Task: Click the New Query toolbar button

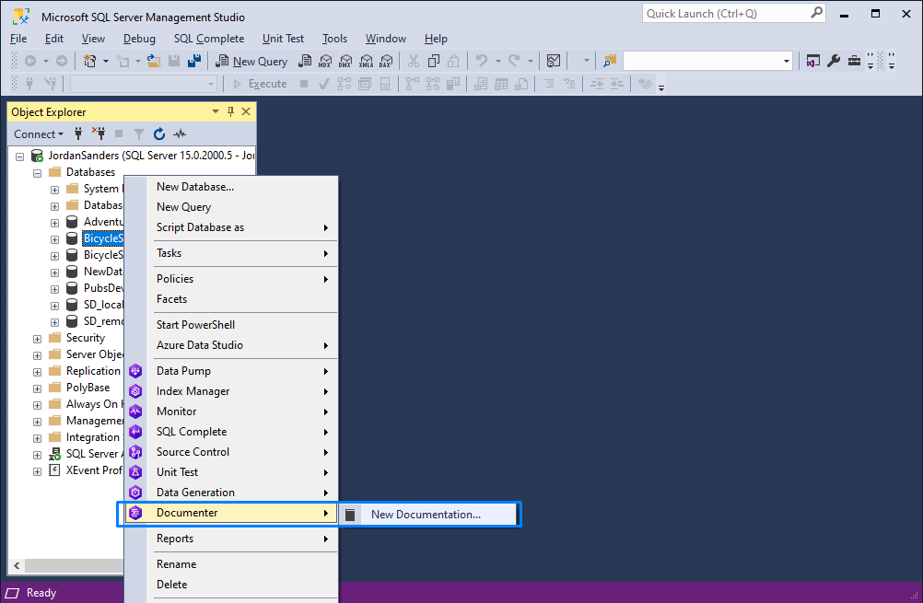Action: point(251,61)
